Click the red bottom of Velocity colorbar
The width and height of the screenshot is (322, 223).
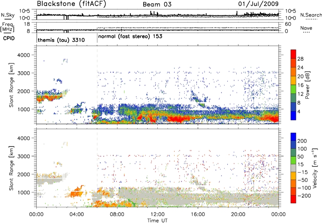(x=293, y=199)
